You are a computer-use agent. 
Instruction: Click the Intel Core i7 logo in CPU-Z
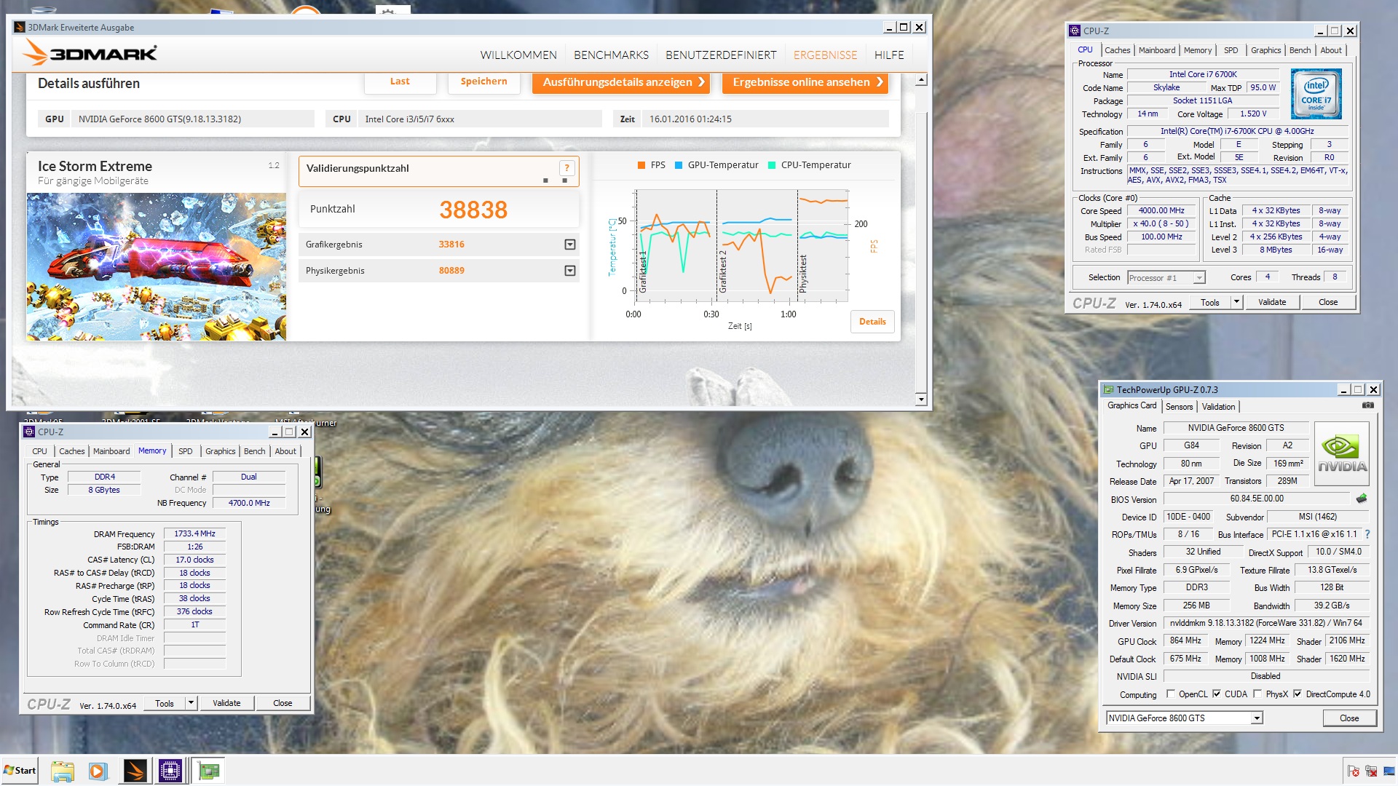click(1316, 95)
